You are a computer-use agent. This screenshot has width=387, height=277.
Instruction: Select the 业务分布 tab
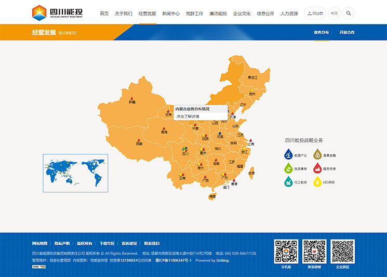pyautogui.click(x=321, y=32)
